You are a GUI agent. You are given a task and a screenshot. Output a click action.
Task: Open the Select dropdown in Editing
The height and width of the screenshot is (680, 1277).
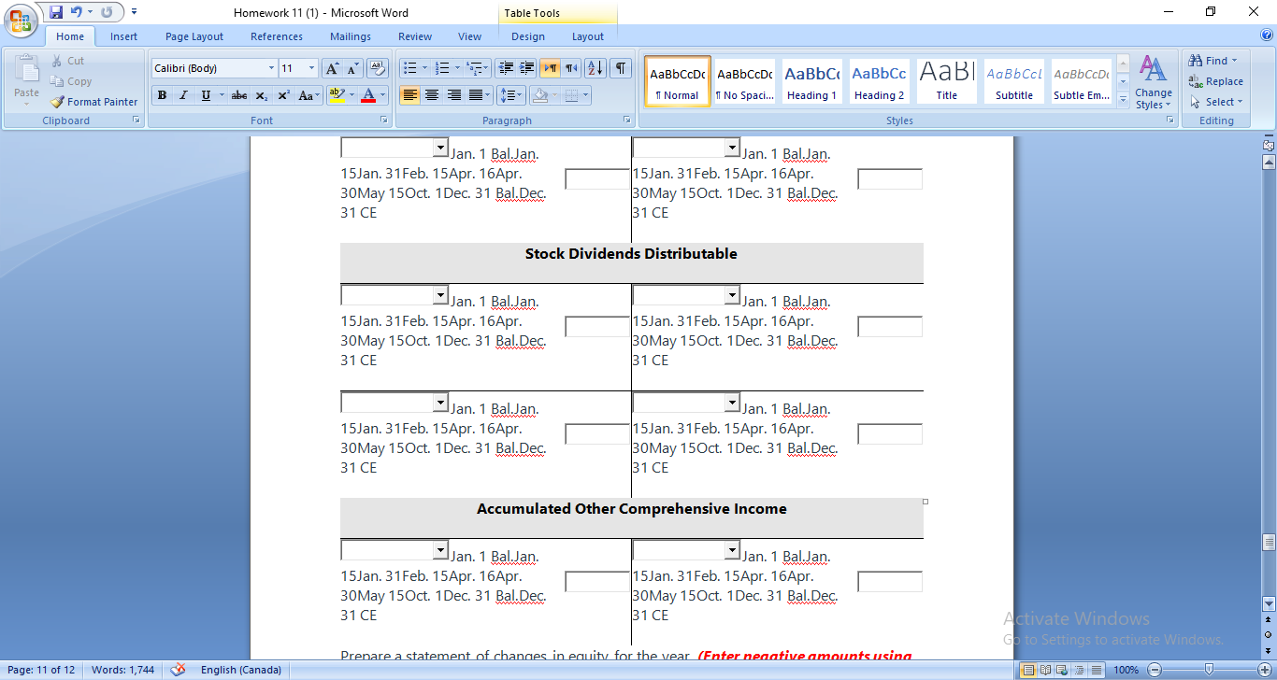[1216, 102]
